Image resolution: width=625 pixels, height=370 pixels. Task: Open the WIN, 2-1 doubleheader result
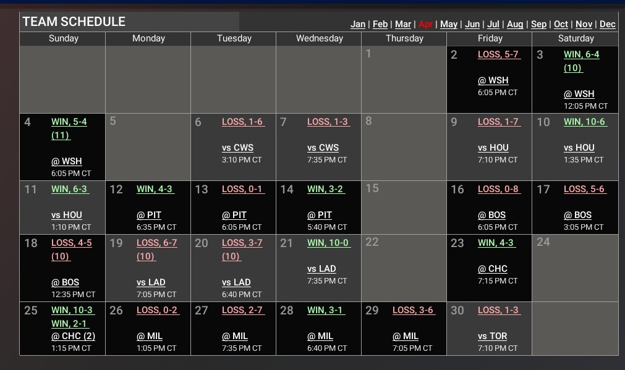70,323
